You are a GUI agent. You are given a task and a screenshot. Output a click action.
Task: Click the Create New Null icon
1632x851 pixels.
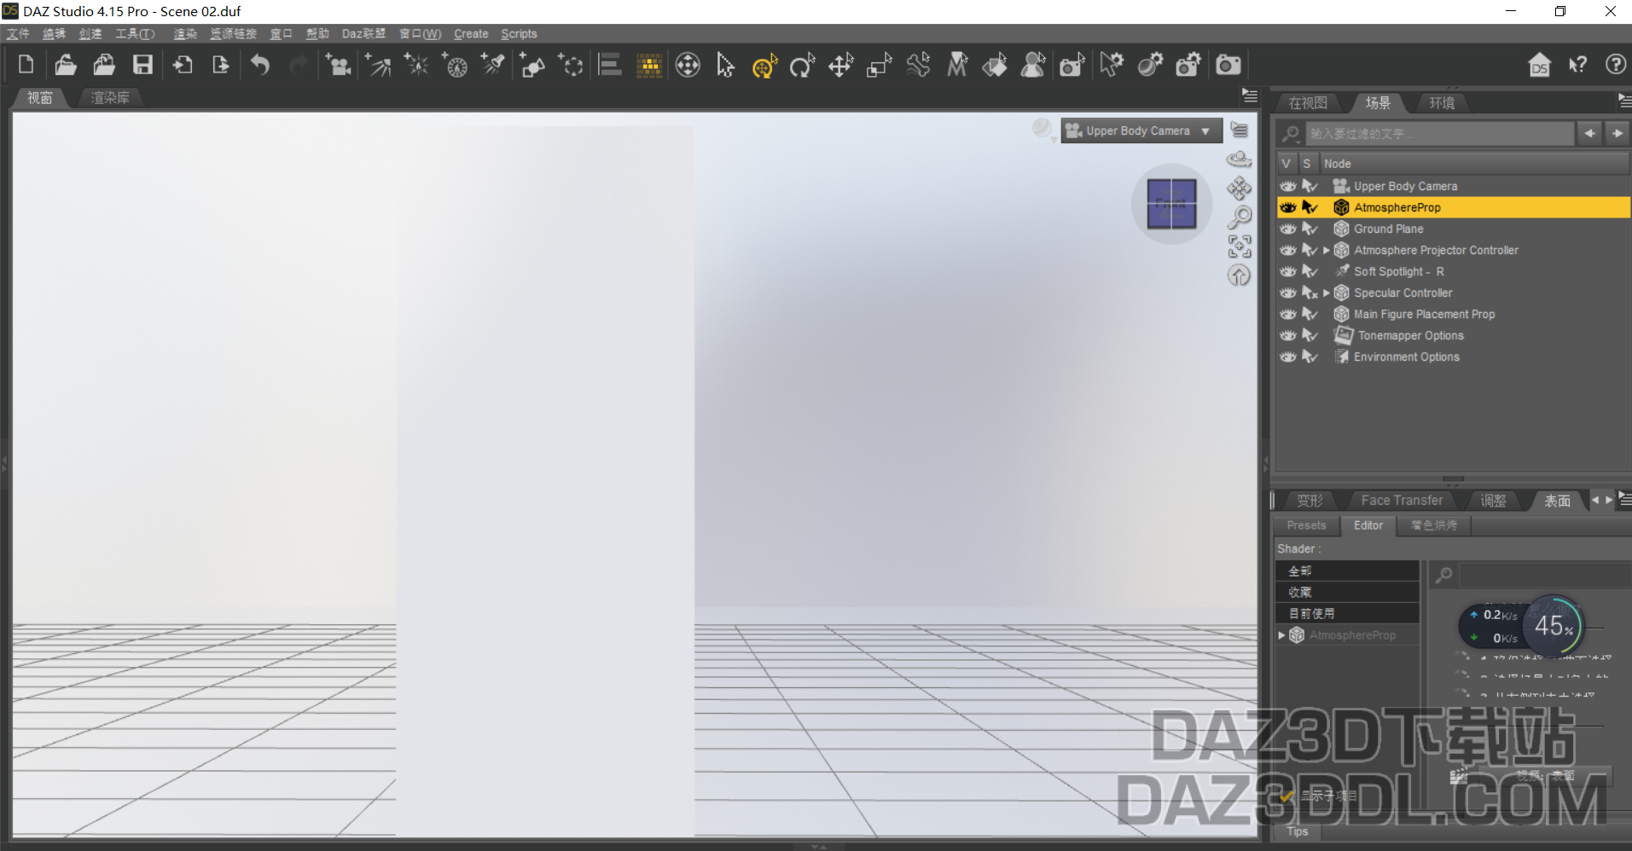coord(571,65)
